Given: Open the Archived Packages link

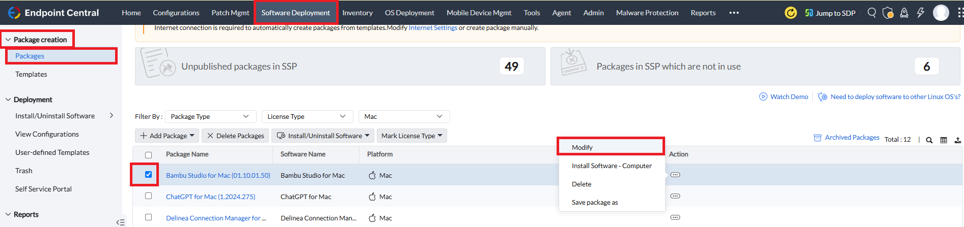Looking at the screenshot, I should coord(851,138).
